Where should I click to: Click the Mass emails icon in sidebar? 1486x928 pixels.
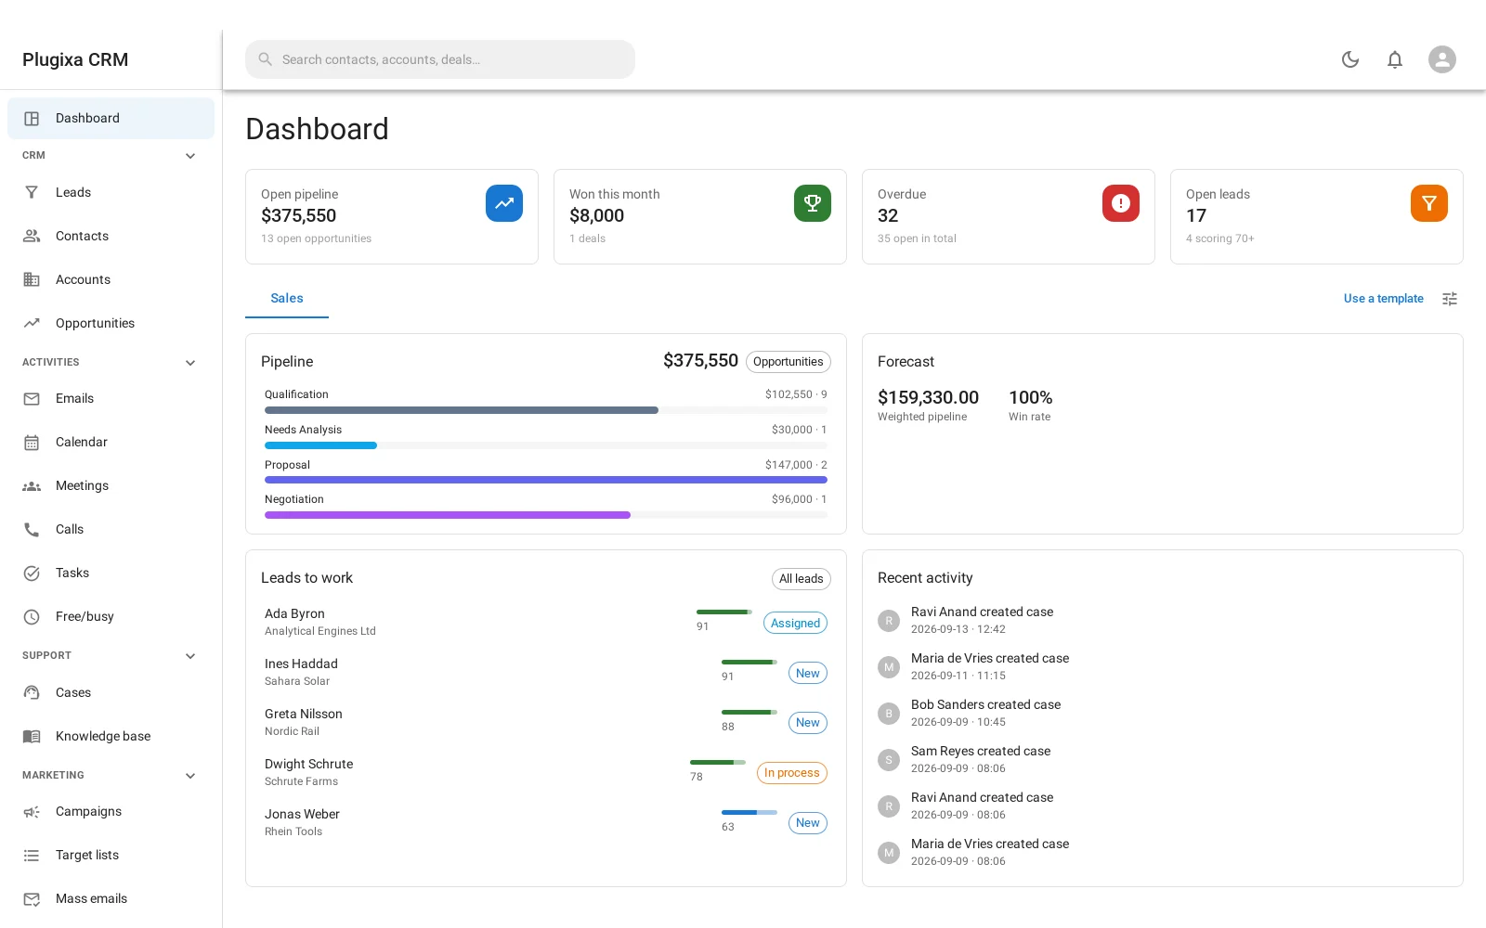tap(32, 899)
